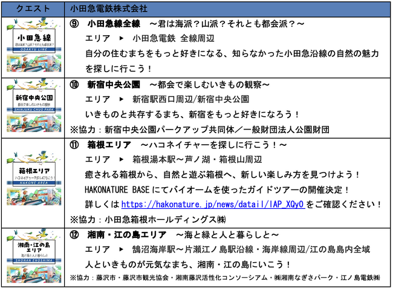Click area text '新宿駅西口周辺/新宿中央公園'
Image resolution: width=393 pixels, height=290 pixels.
point(190,99)
